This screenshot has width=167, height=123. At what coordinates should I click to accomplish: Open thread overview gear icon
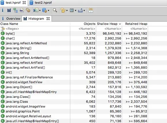click(28, 10)
